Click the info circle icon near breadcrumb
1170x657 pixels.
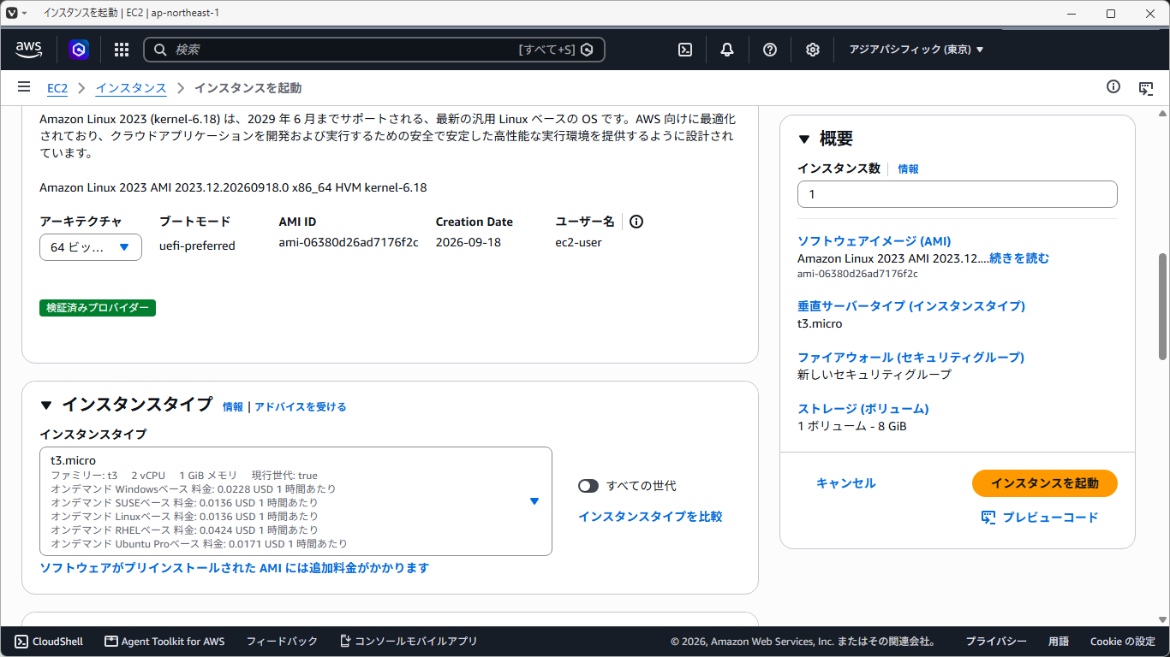coord(1113,86)
